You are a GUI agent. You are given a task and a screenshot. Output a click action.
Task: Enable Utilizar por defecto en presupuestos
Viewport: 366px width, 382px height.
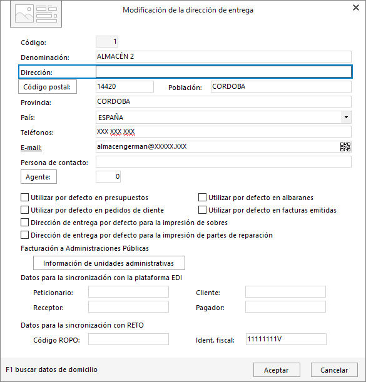(x=24, y=198)
